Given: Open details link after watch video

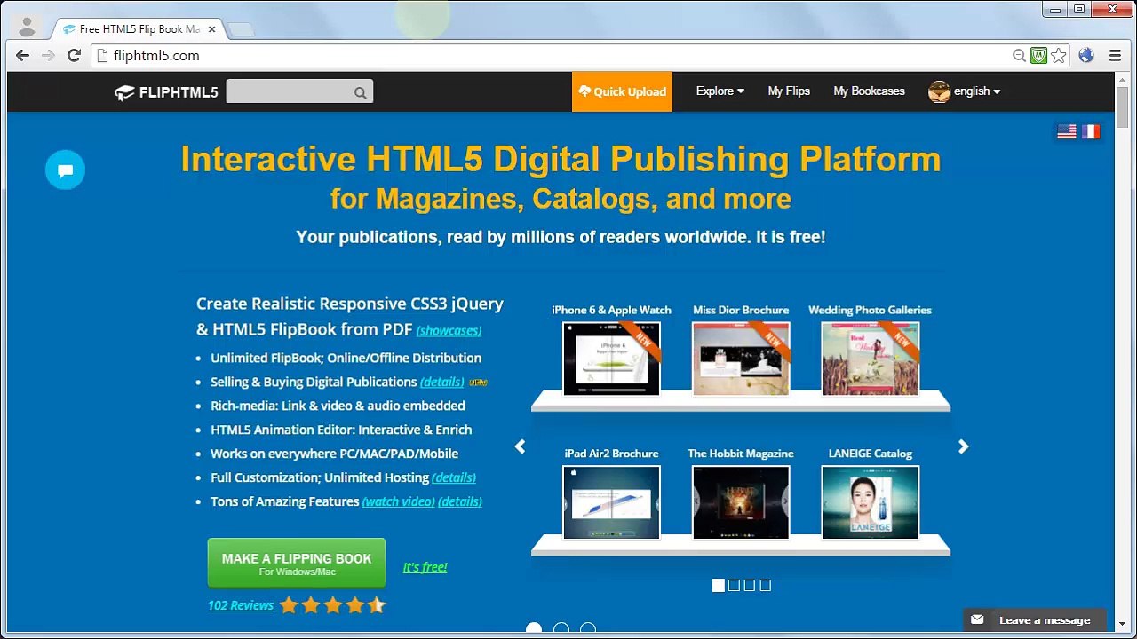Looking at the screenshot, I should (x=460, y=501).
